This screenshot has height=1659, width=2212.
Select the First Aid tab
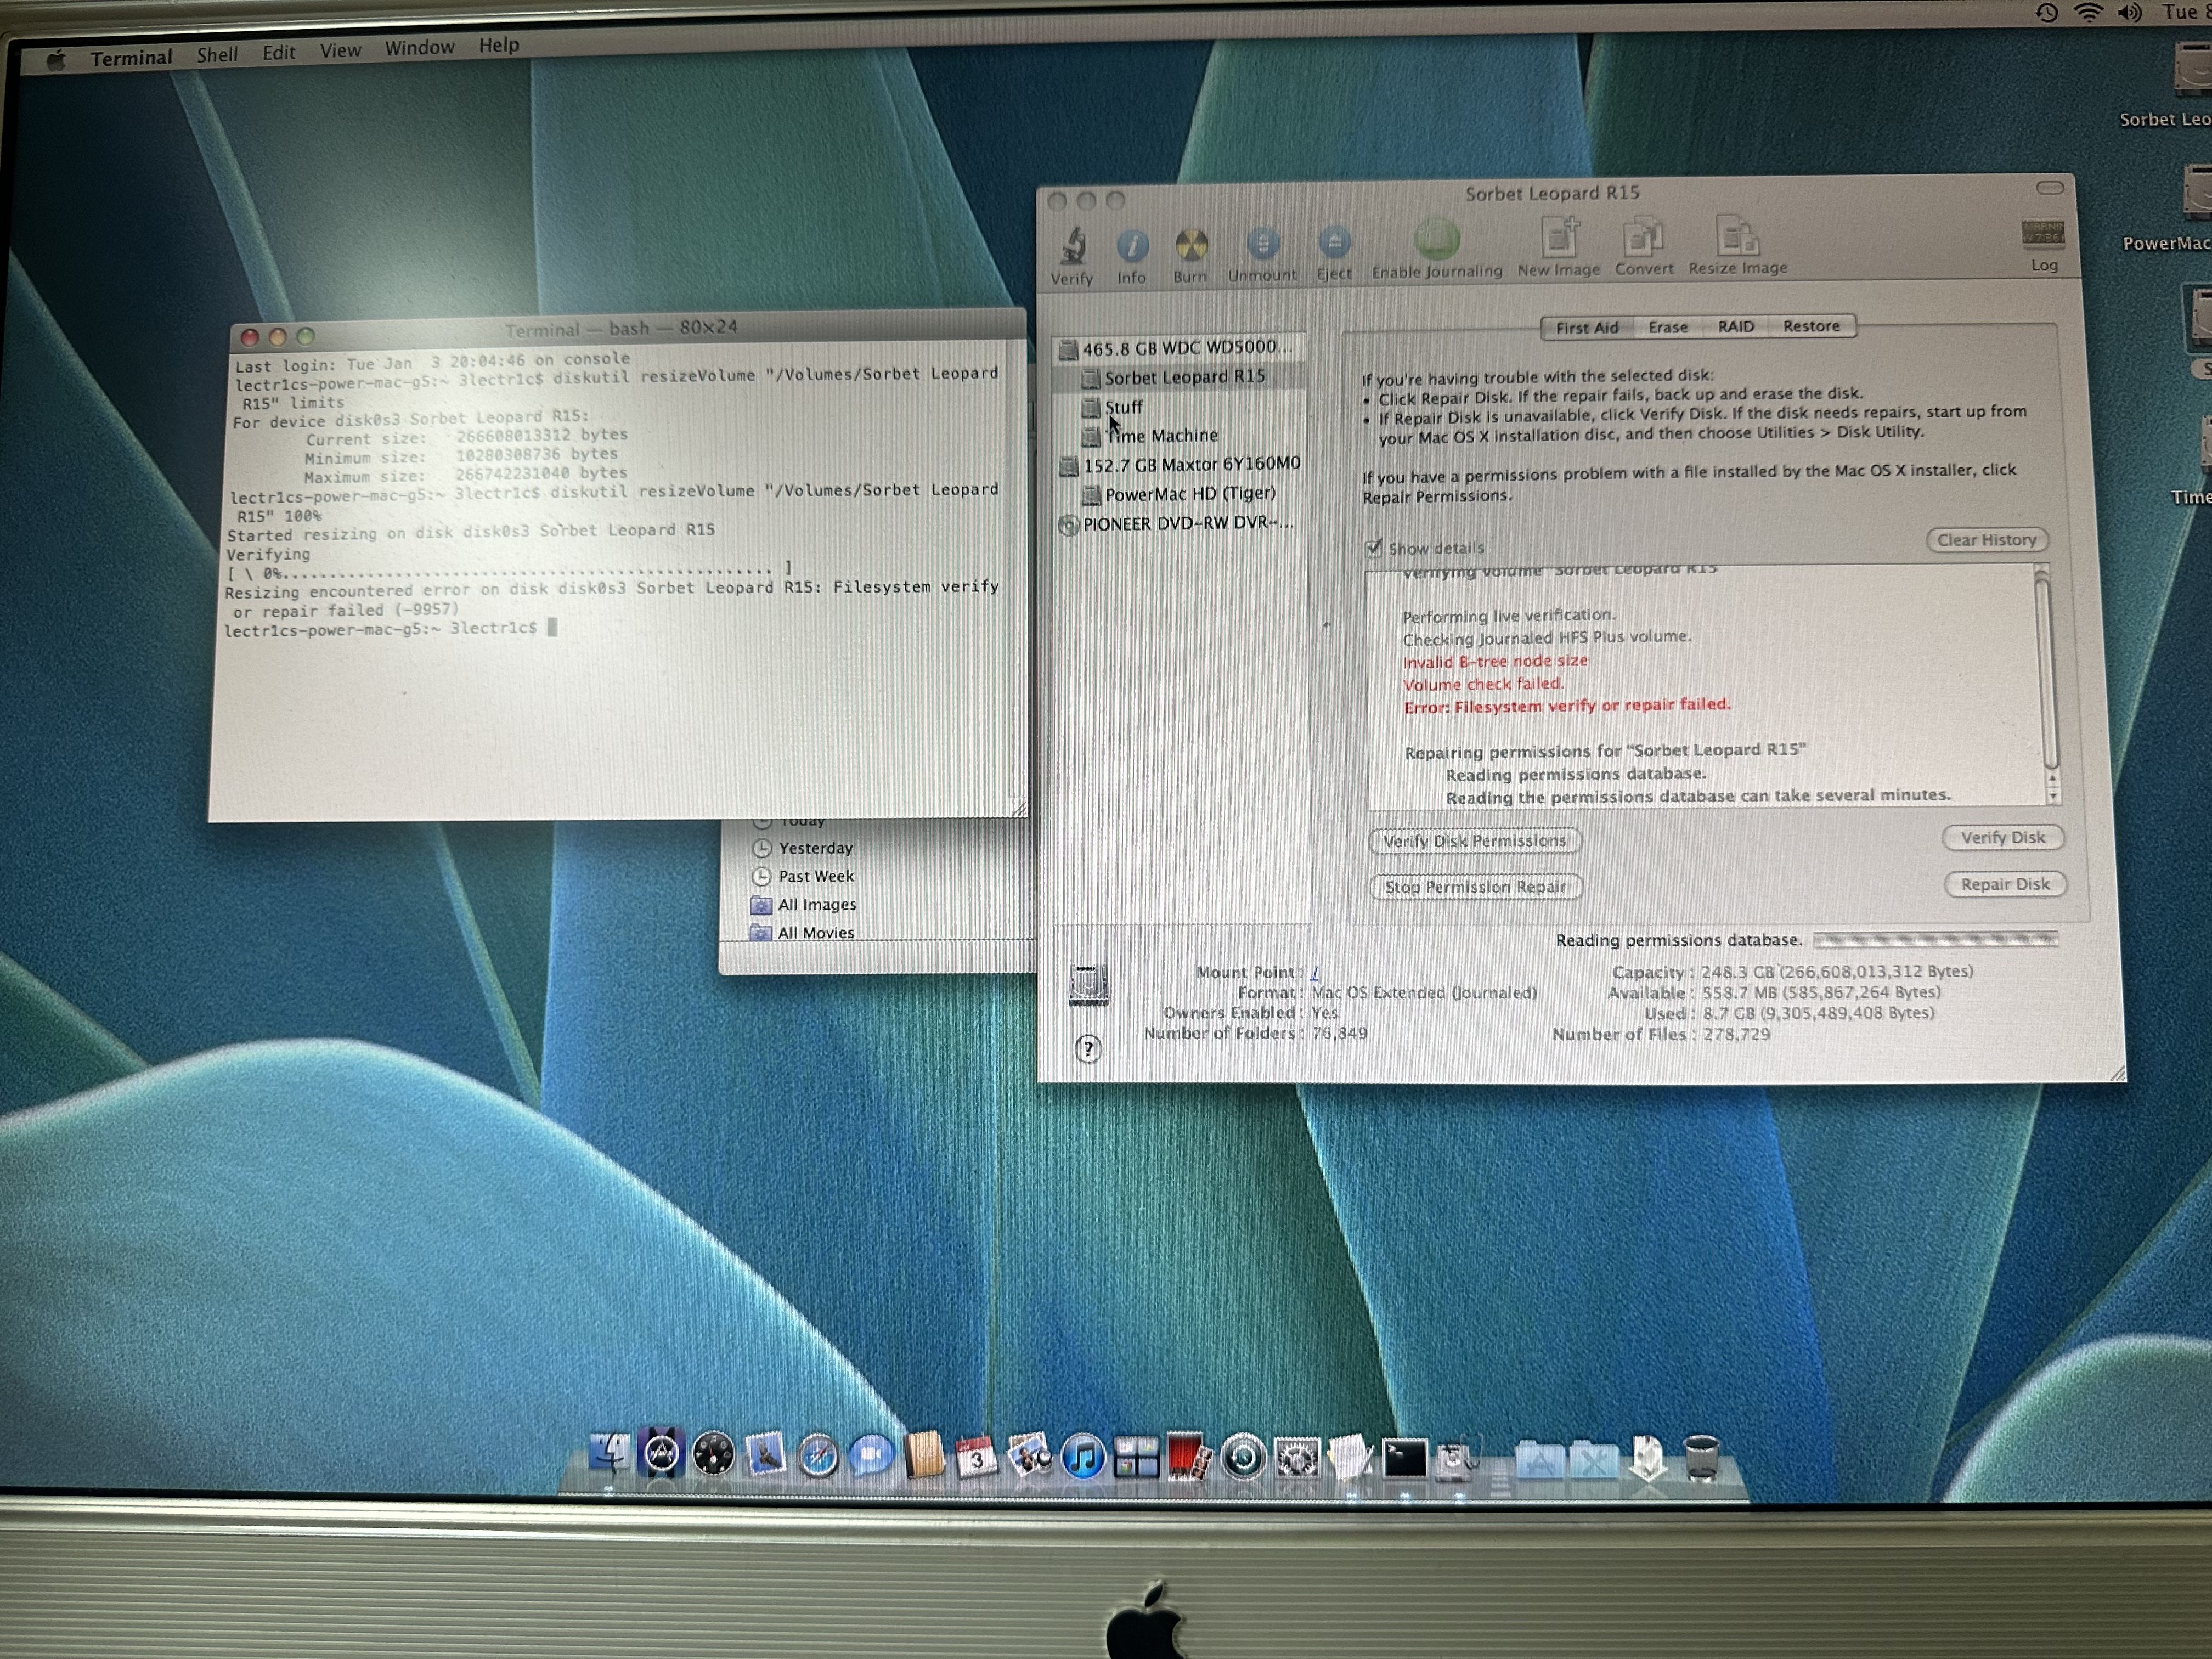click(x=1587, y=328)
